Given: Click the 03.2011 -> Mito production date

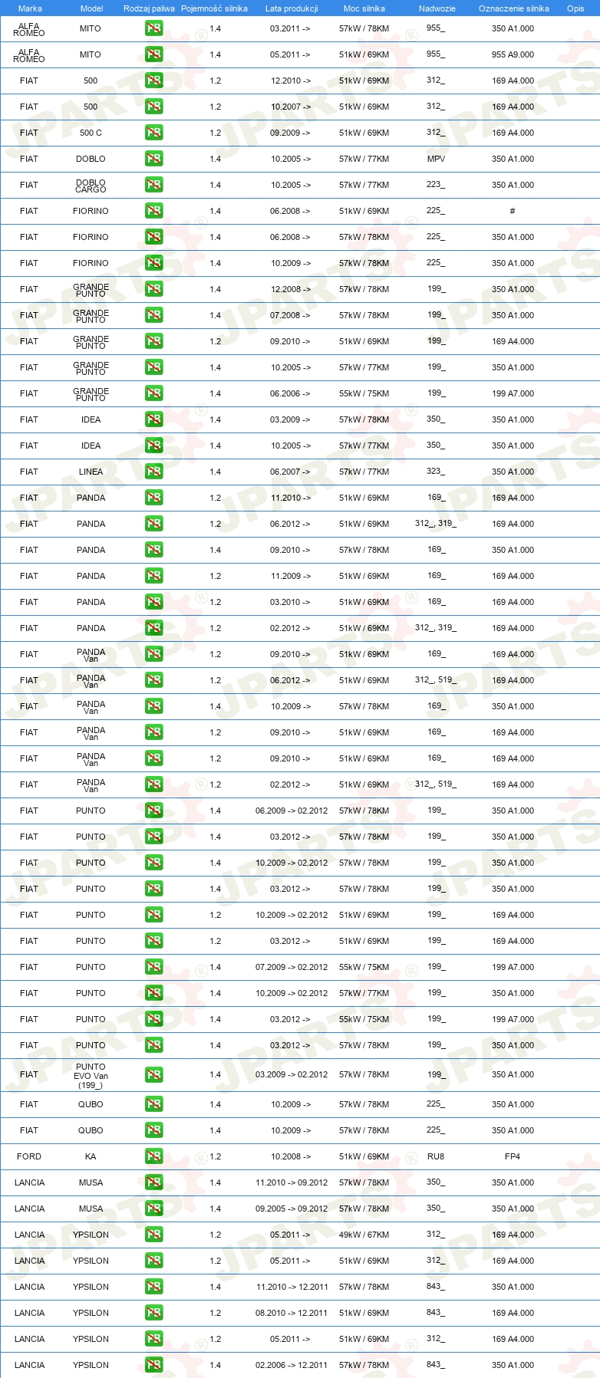Looking at the screenshot, I should [291, 28].
